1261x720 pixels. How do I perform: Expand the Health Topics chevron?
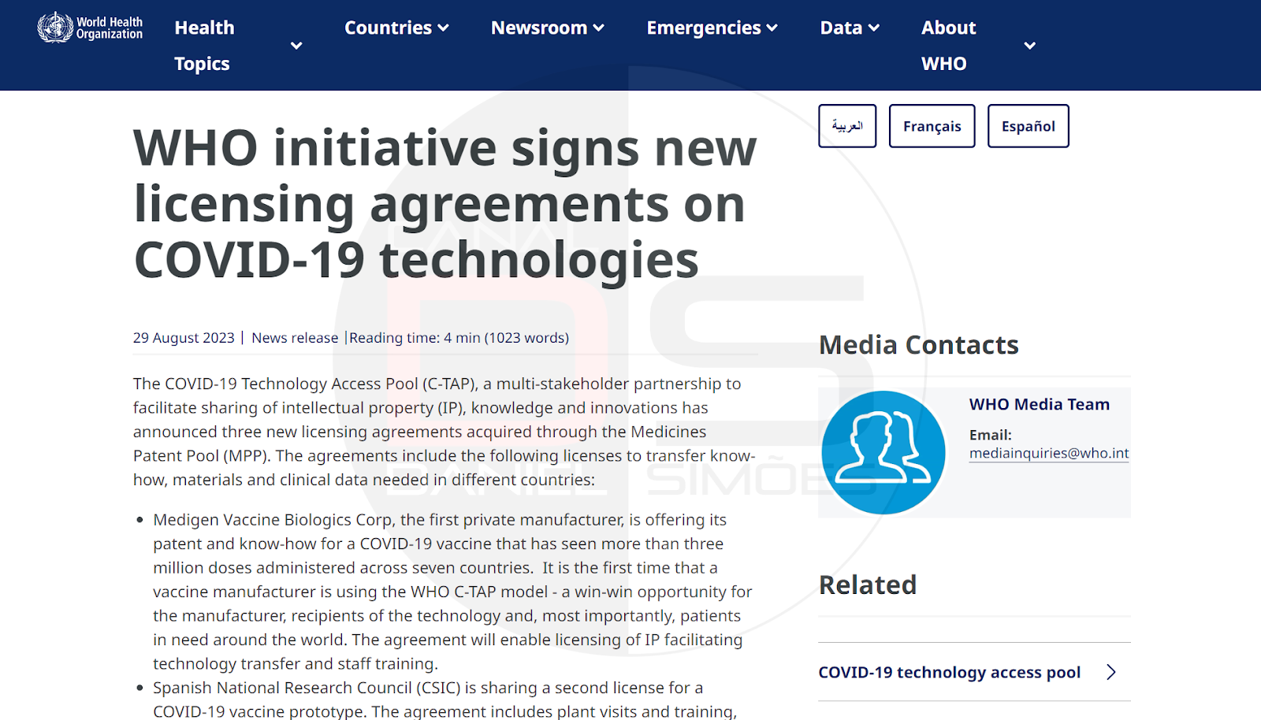point(296,46)
